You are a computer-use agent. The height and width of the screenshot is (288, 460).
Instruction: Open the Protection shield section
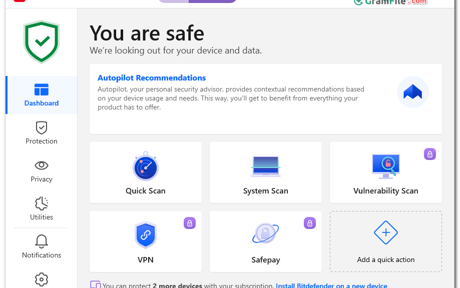click(42, 132)
